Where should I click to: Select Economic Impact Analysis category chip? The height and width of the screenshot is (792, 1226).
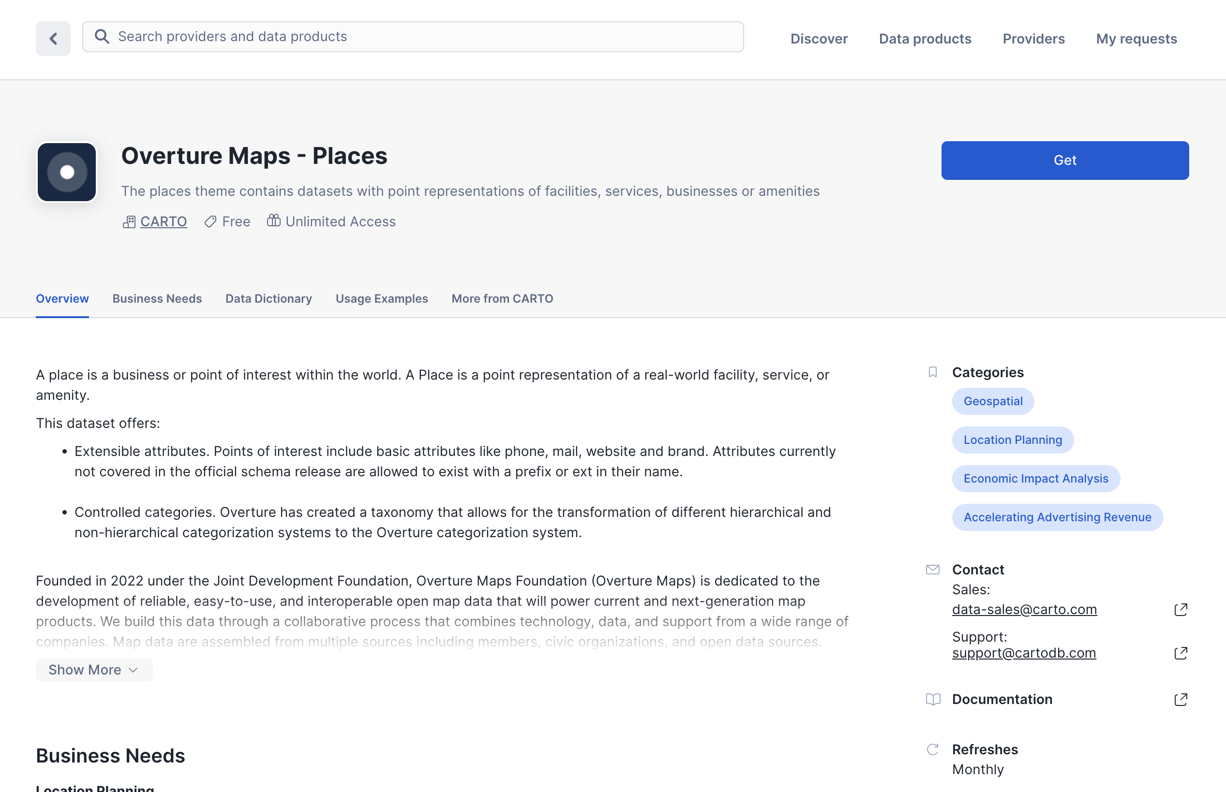click(1036, 479)
